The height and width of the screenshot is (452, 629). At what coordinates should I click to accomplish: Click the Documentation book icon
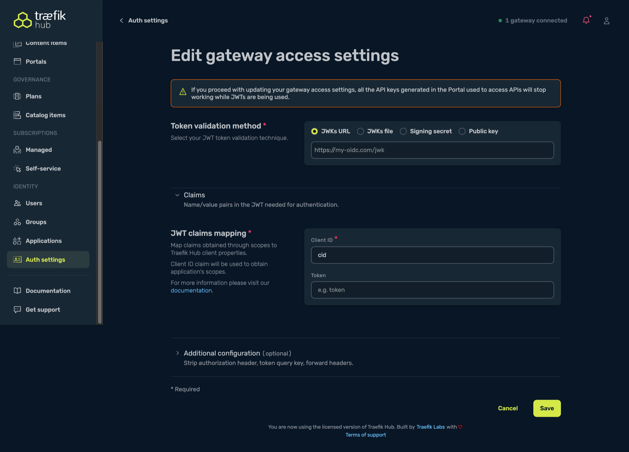pos(17,291)
